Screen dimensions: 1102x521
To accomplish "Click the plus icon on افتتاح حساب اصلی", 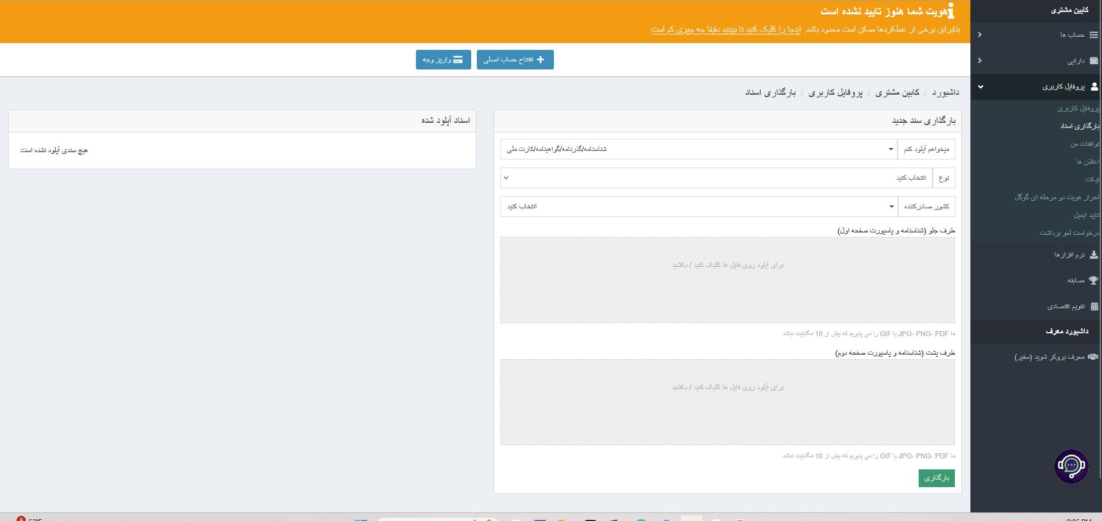I will tap(540, 59).
